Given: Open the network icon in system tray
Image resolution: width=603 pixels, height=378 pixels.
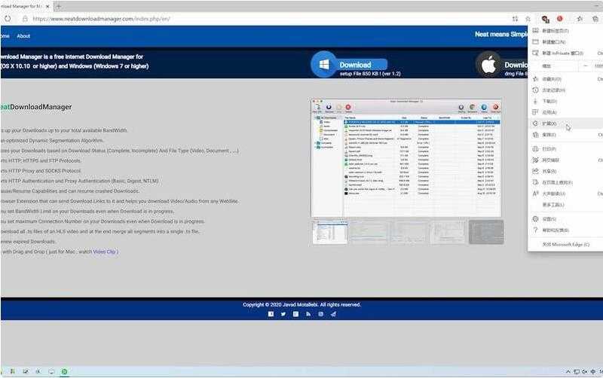Looking at the screenshot, I should point(577,371).
